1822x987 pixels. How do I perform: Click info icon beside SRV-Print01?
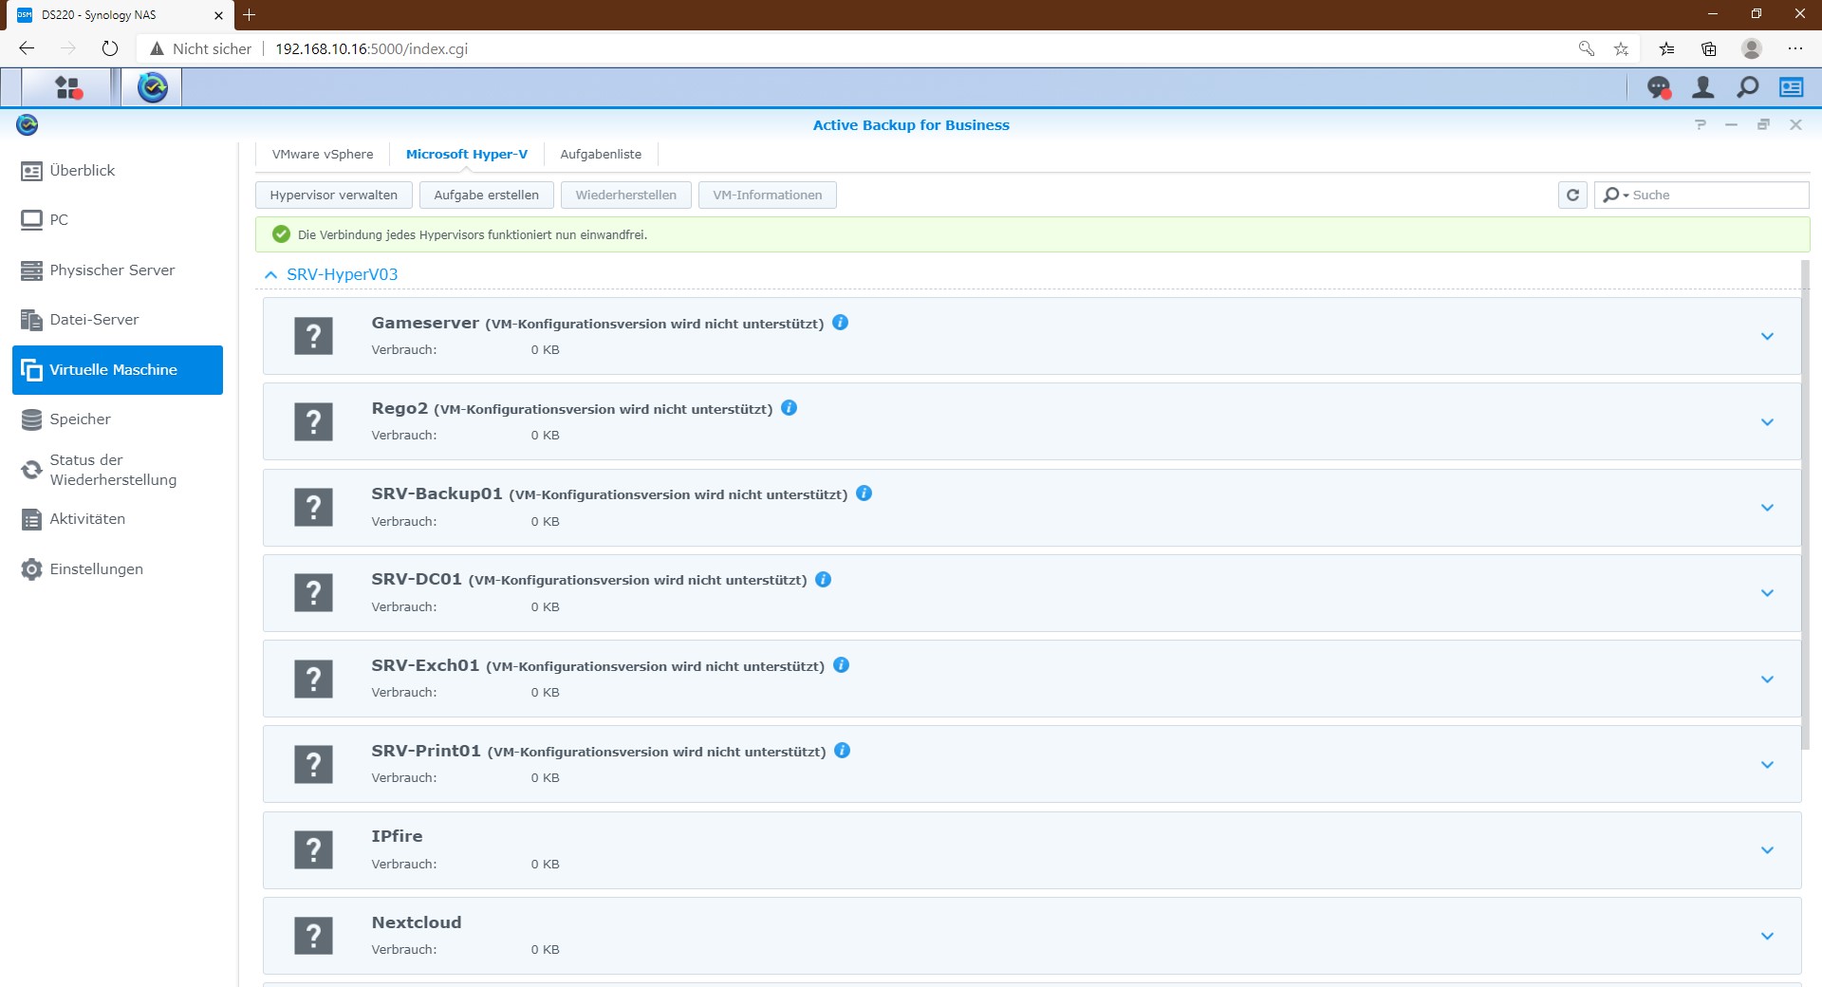[x=842, y=751]
